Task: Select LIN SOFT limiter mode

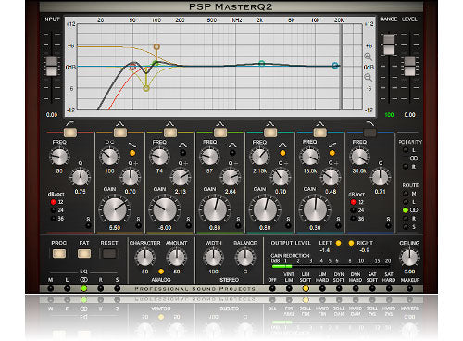Action: click(x=306, y=289)
